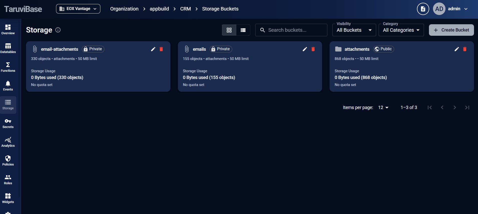Screen dimensions: 478x214
Task: Open the Category All Categories dropdown
Action: (401, 30)
